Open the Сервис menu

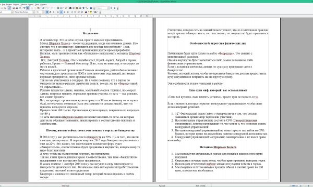point(31,4)
